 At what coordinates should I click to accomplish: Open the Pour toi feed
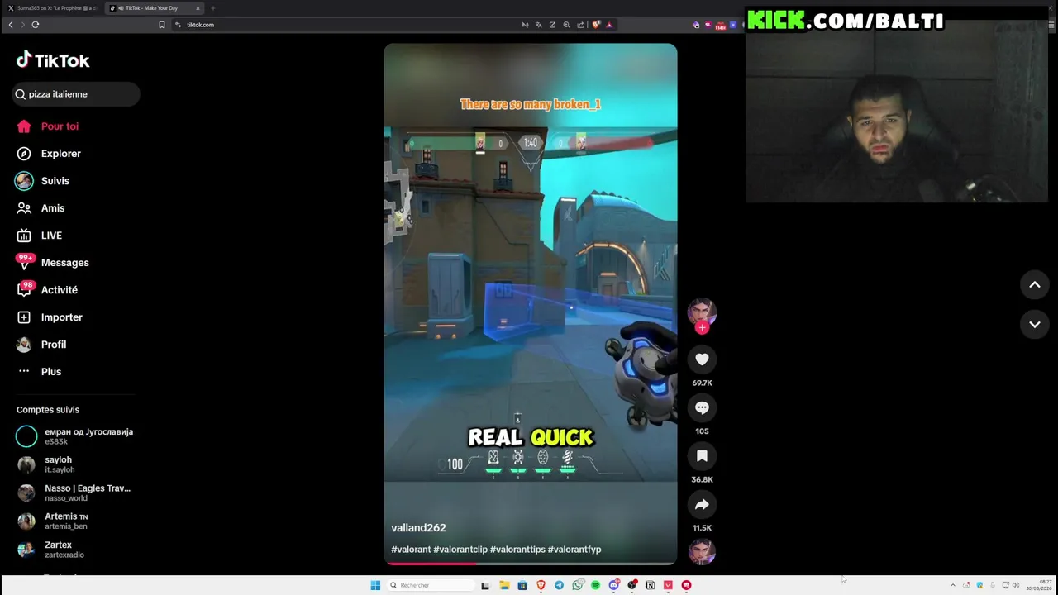pyautogui.click(x=48, y=126)
